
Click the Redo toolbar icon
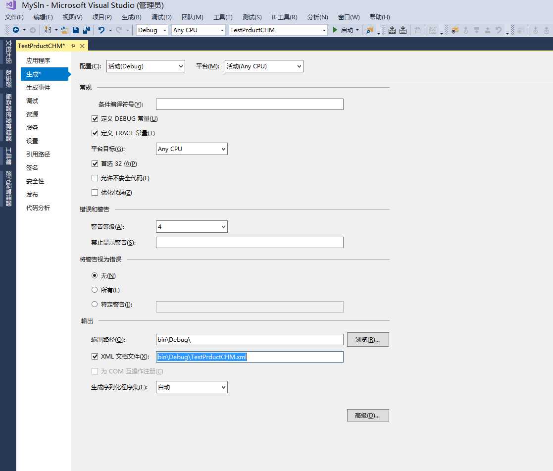[x=119, y=30]
